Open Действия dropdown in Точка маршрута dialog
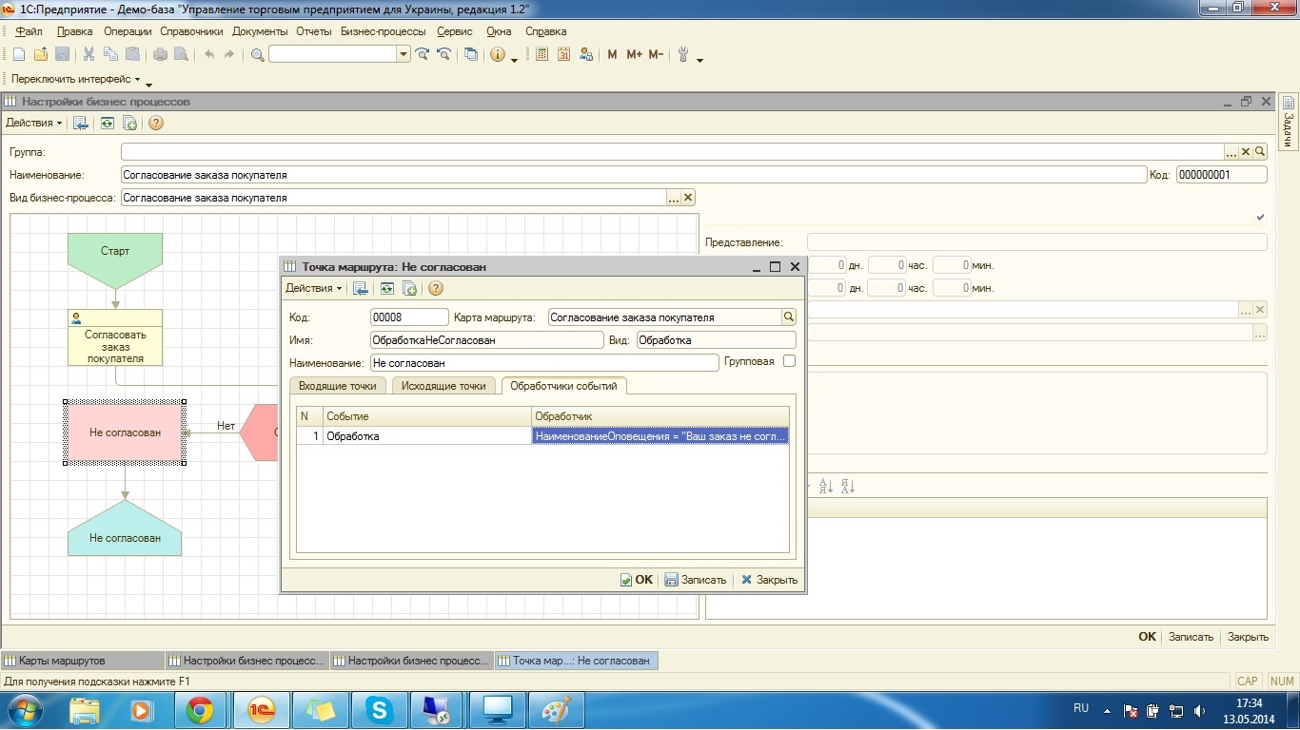 click(x=314, y=288)
